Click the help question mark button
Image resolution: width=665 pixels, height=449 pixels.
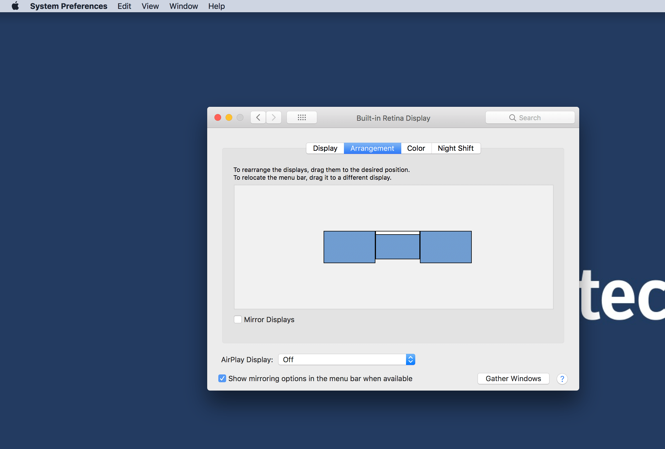(x=562, y=379)
